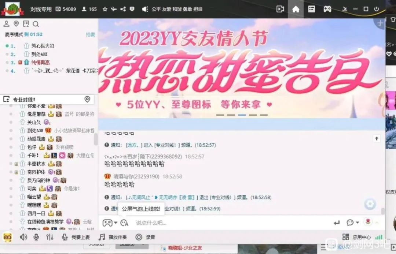Send message with enter arrow icon
The height and width of the screenshot is (254, 396).
(x=336, y=223)
